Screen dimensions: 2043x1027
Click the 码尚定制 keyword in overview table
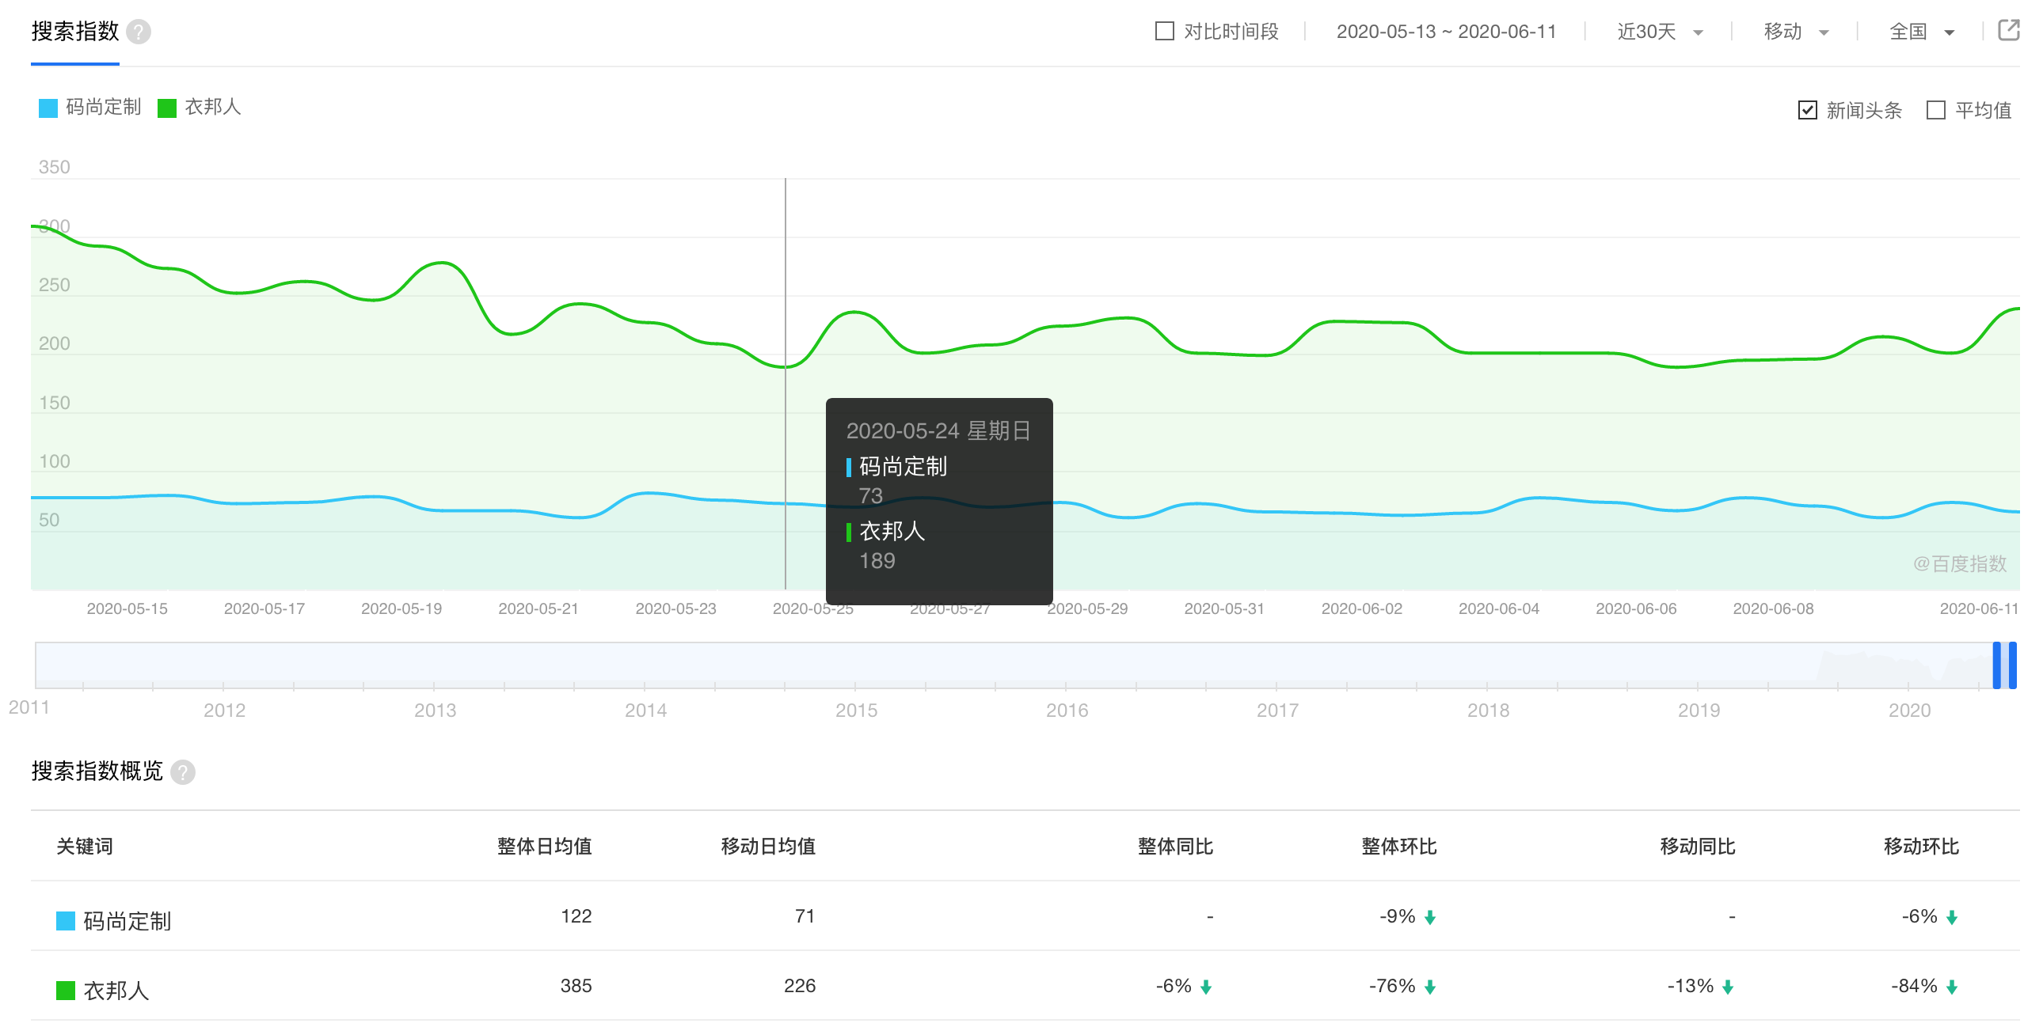point(127,920)
